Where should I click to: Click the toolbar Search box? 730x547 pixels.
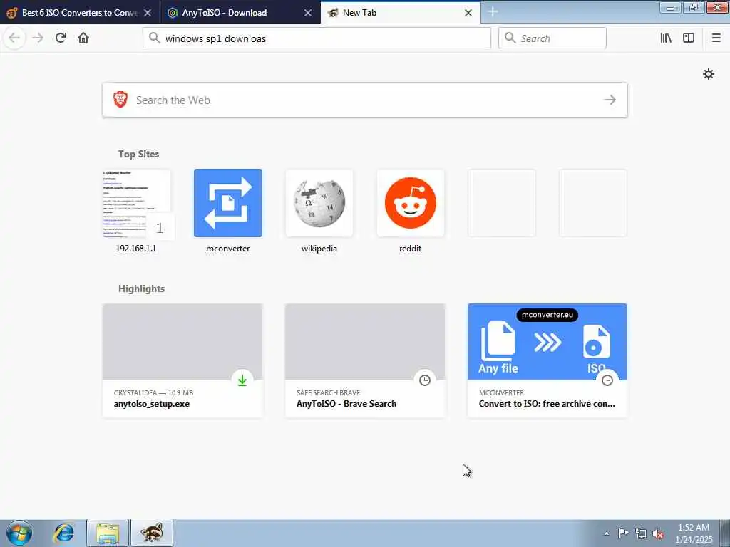coord(552,38)
